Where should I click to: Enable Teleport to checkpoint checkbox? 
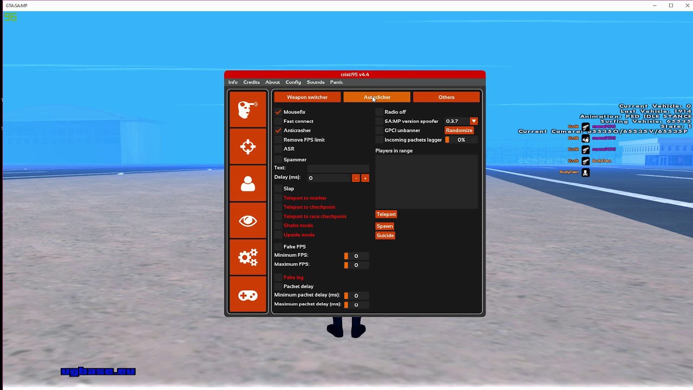click(278, 207)
